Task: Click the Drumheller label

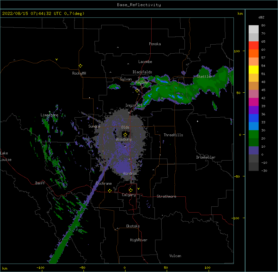Action: tap(206, 157)
